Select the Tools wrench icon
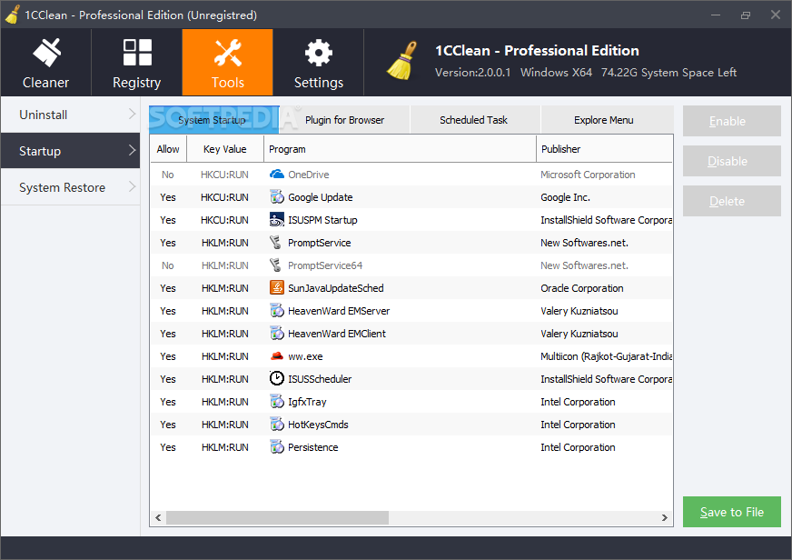This screenshot has height=560, width=792. click(x=228, y=53)
